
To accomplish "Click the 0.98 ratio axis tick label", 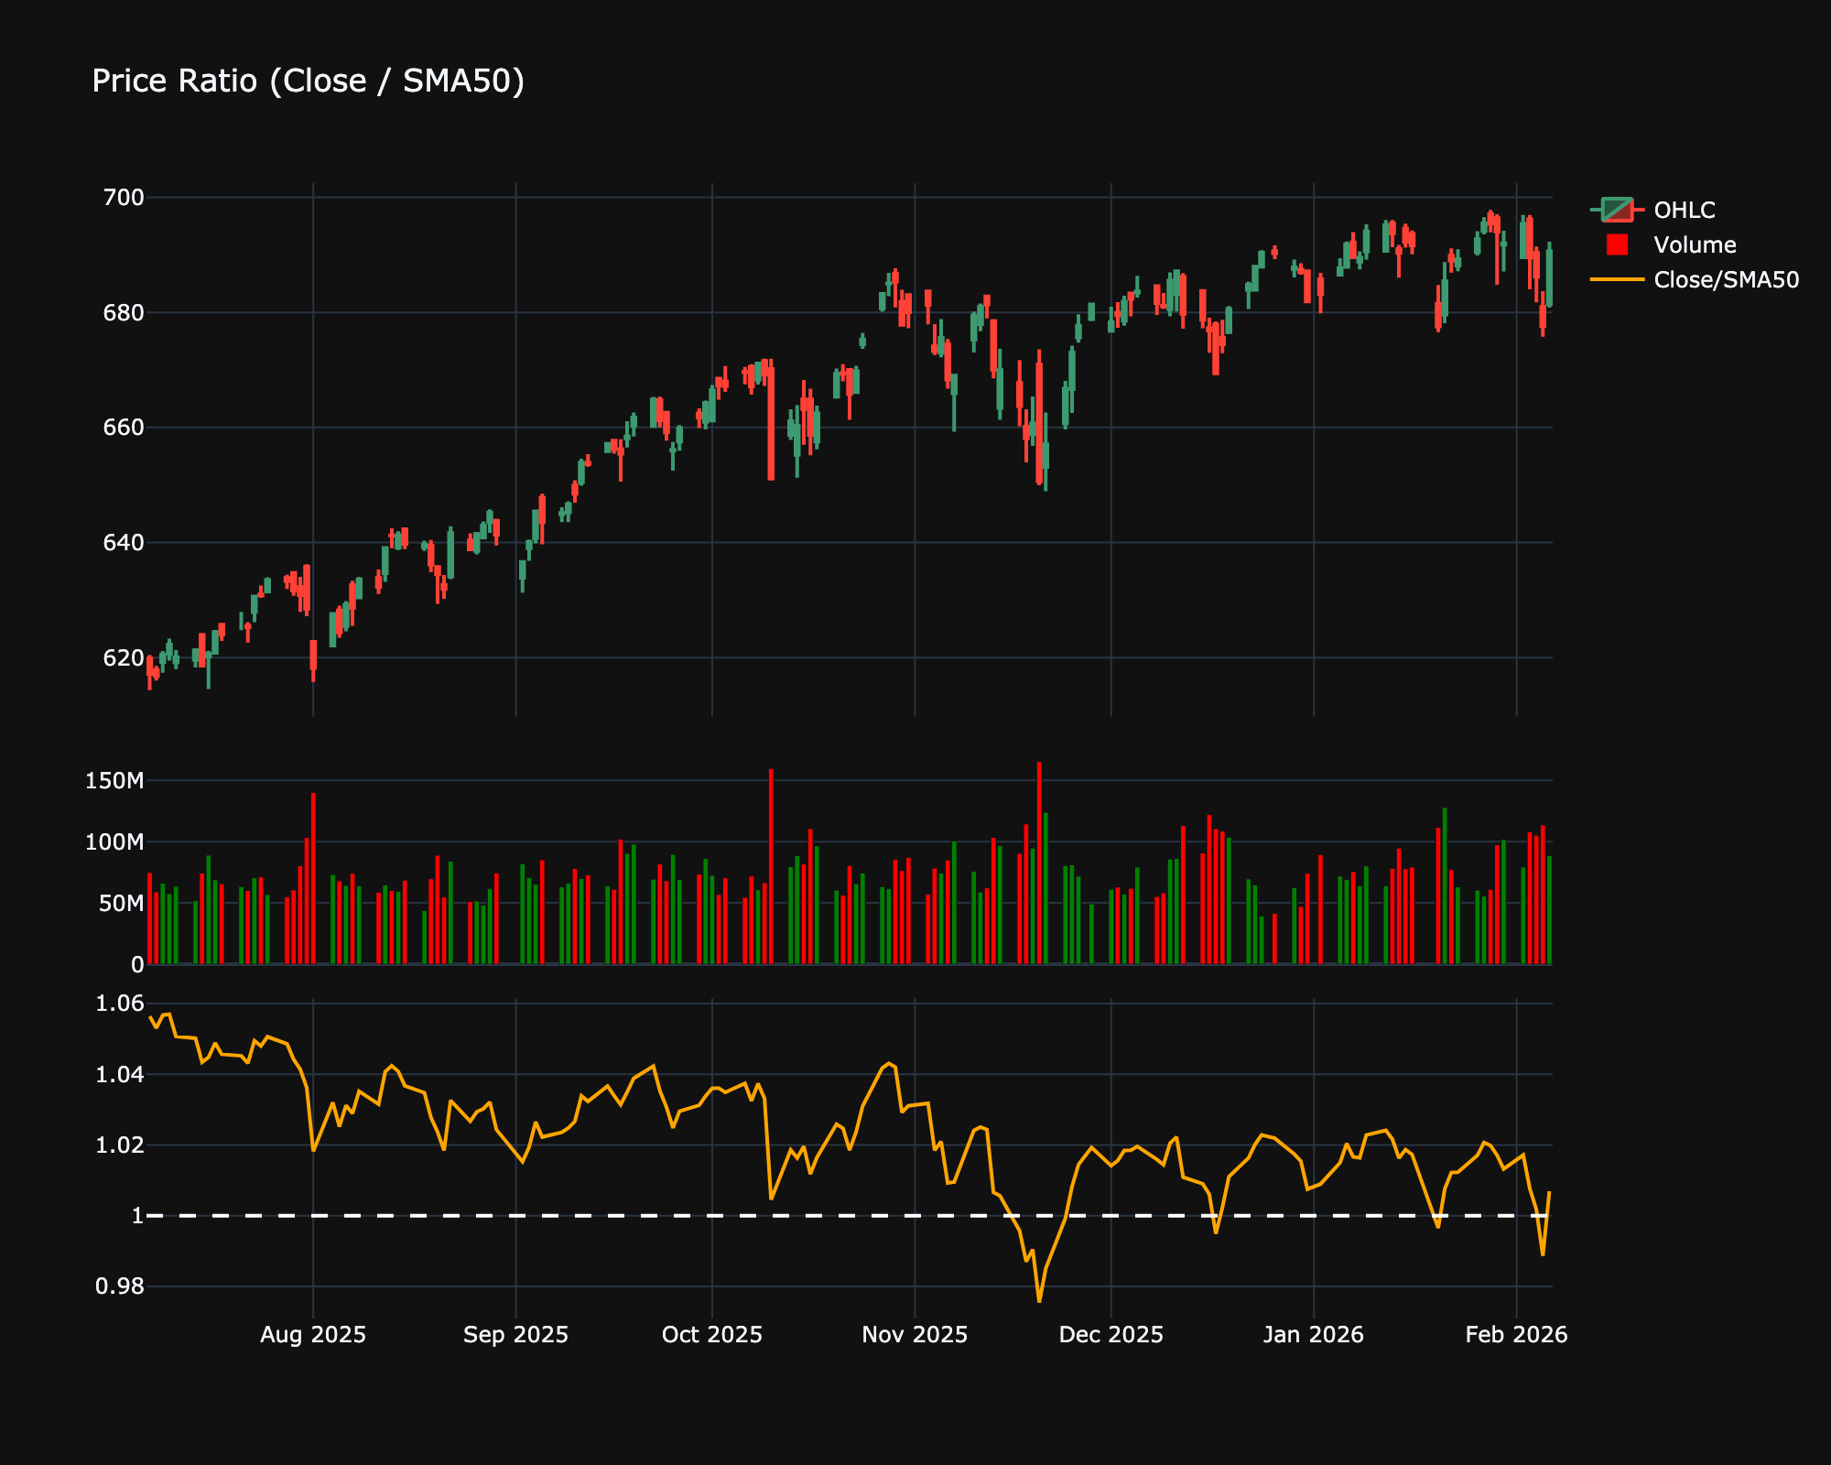I will pyautogui.click(x=119, y=1286).
